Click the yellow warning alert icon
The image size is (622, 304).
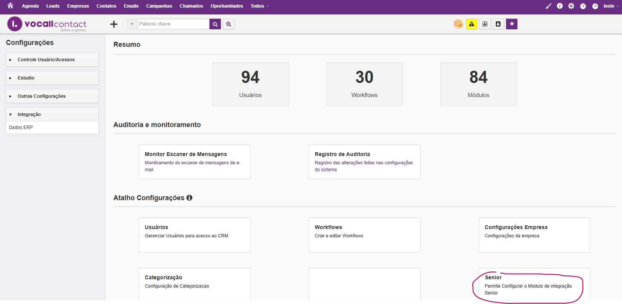click(472, 24)
